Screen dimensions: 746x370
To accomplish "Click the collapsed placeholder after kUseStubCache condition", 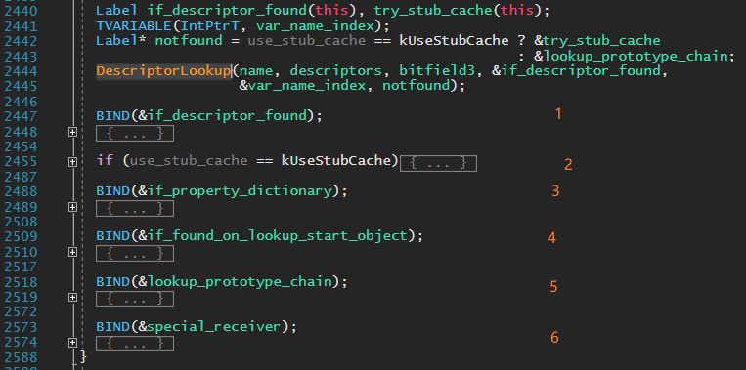I will click(x=438, y=163).
